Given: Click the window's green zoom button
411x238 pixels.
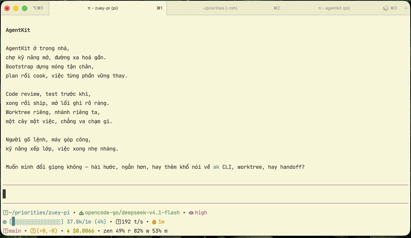Looking at the screenshot, I should (25, 8).
